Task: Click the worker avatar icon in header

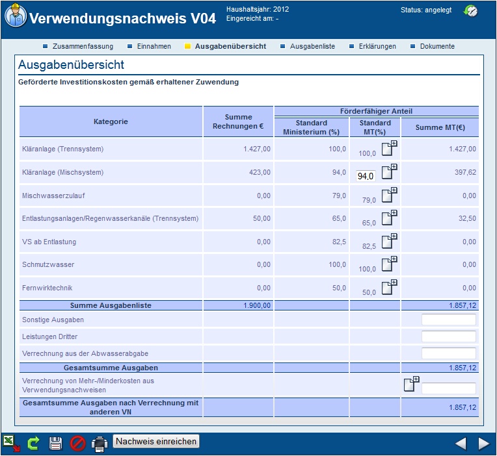Action: pos(16,15)
